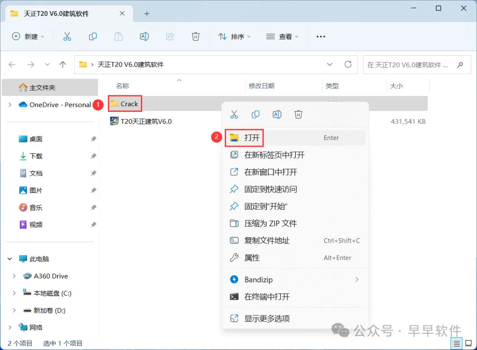Choose 在新标签页中打开 menu entry

(295, 155)
